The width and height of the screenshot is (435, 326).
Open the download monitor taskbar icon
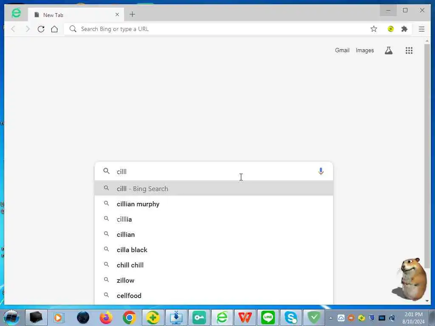point(176,318)
